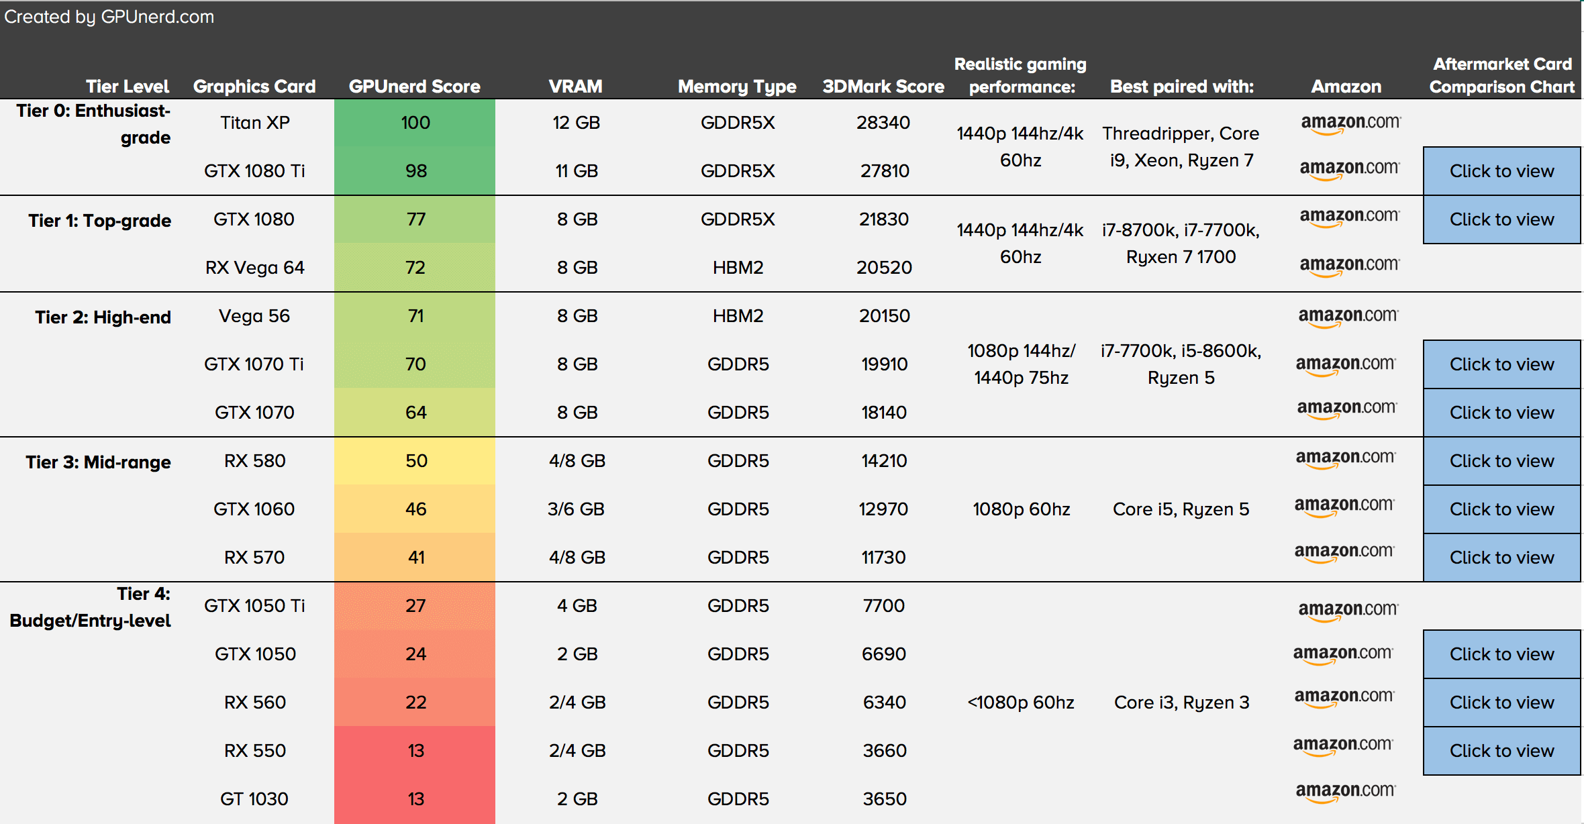Click 'Click to view' for RX 560

tap(1501, 703)
